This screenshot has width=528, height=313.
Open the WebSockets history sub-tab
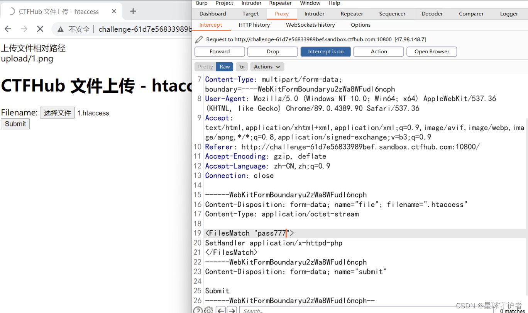[x=310, y=25]
